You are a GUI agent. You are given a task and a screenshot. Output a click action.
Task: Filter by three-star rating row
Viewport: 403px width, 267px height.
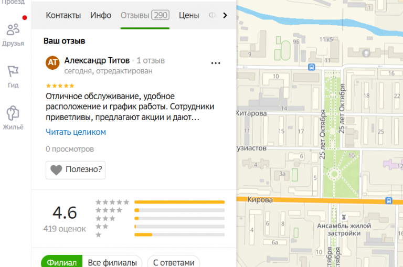(160, 218)
